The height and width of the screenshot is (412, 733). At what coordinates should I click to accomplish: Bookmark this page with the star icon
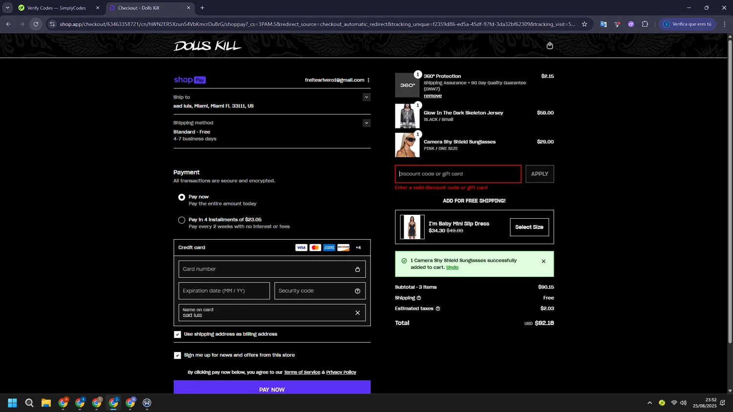584,24
